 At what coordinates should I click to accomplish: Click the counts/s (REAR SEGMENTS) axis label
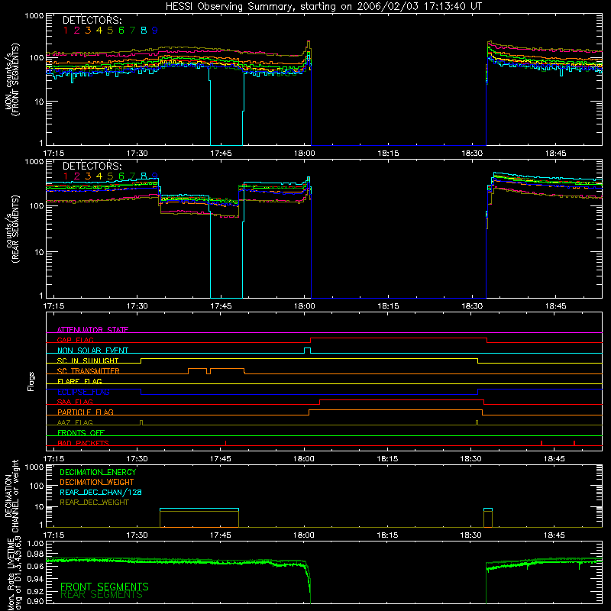click(11, 229)
